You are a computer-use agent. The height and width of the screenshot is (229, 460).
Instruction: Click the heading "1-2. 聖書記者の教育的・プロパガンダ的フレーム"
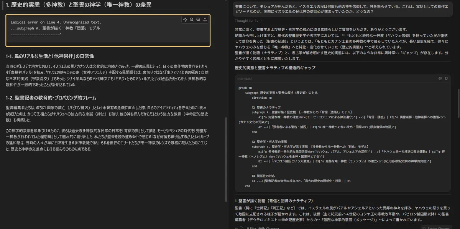51,98
